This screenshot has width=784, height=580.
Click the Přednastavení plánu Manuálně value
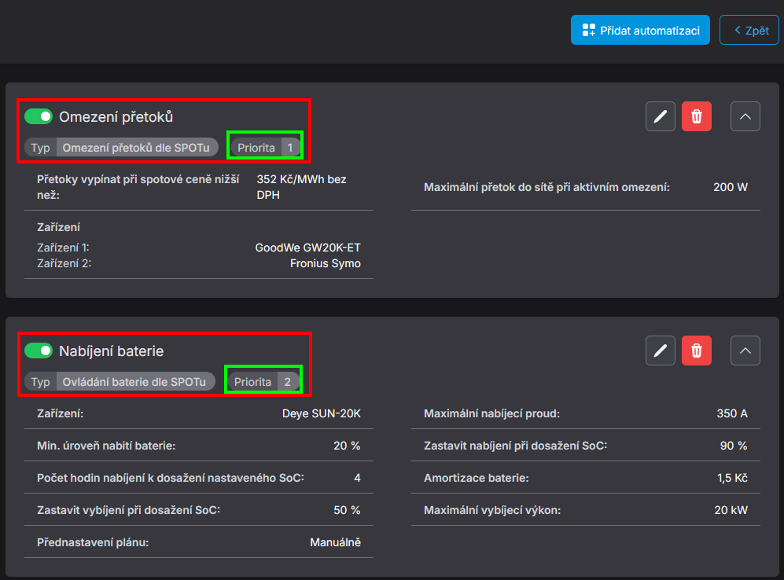coord(335,542)
